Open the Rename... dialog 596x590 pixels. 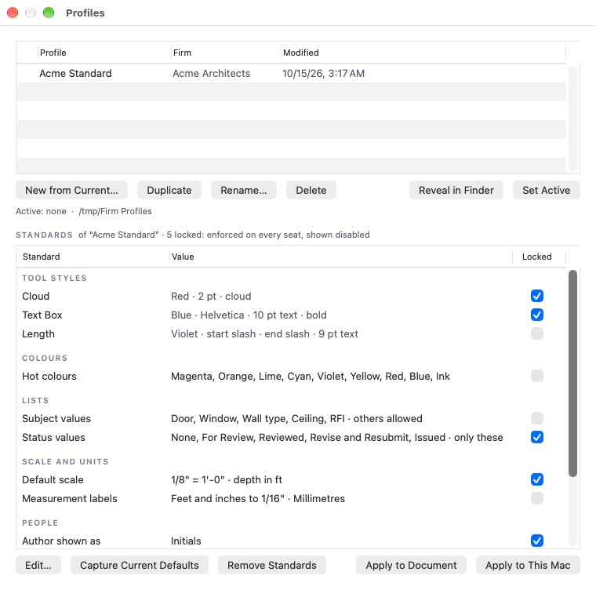[x=244, y=190]
